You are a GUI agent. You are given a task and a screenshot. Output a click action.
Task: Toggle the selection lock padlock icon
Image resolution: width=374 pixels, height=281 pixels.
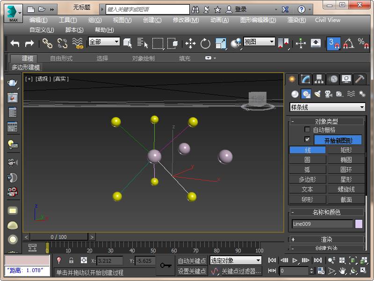point(71,260)
